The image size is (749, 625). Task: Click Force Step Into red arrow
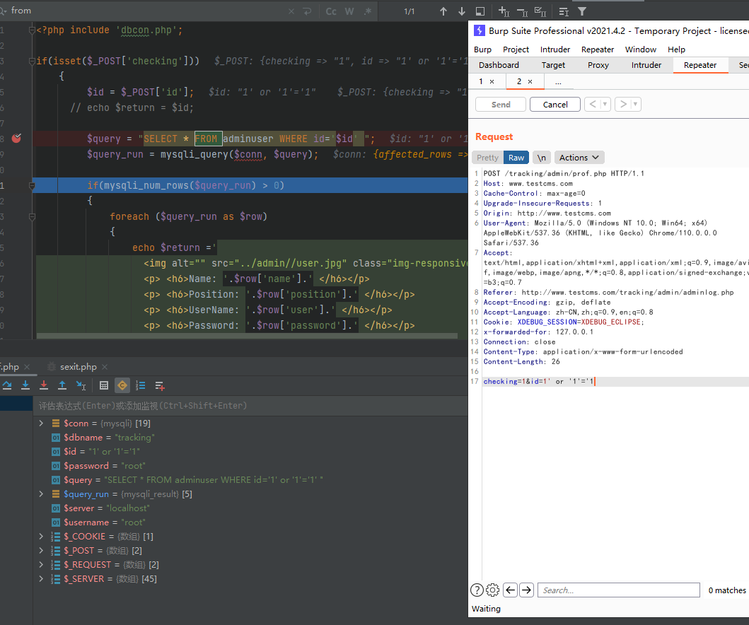(x=43, y=385)
